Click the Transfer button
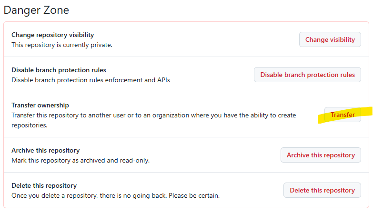The height and width of the screenshot is (212, 373). click(x=343, y=115)
